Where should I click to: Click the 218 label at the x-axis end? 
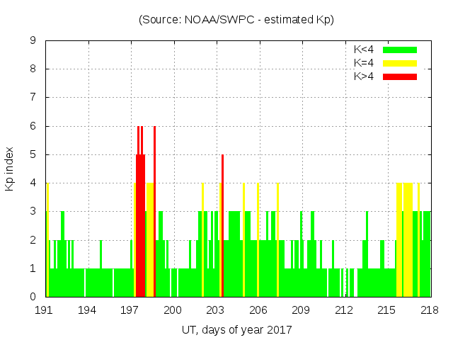coord(430,310)
